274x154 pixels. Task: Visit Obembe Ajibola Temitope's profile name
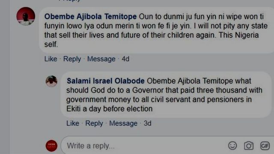90,17
